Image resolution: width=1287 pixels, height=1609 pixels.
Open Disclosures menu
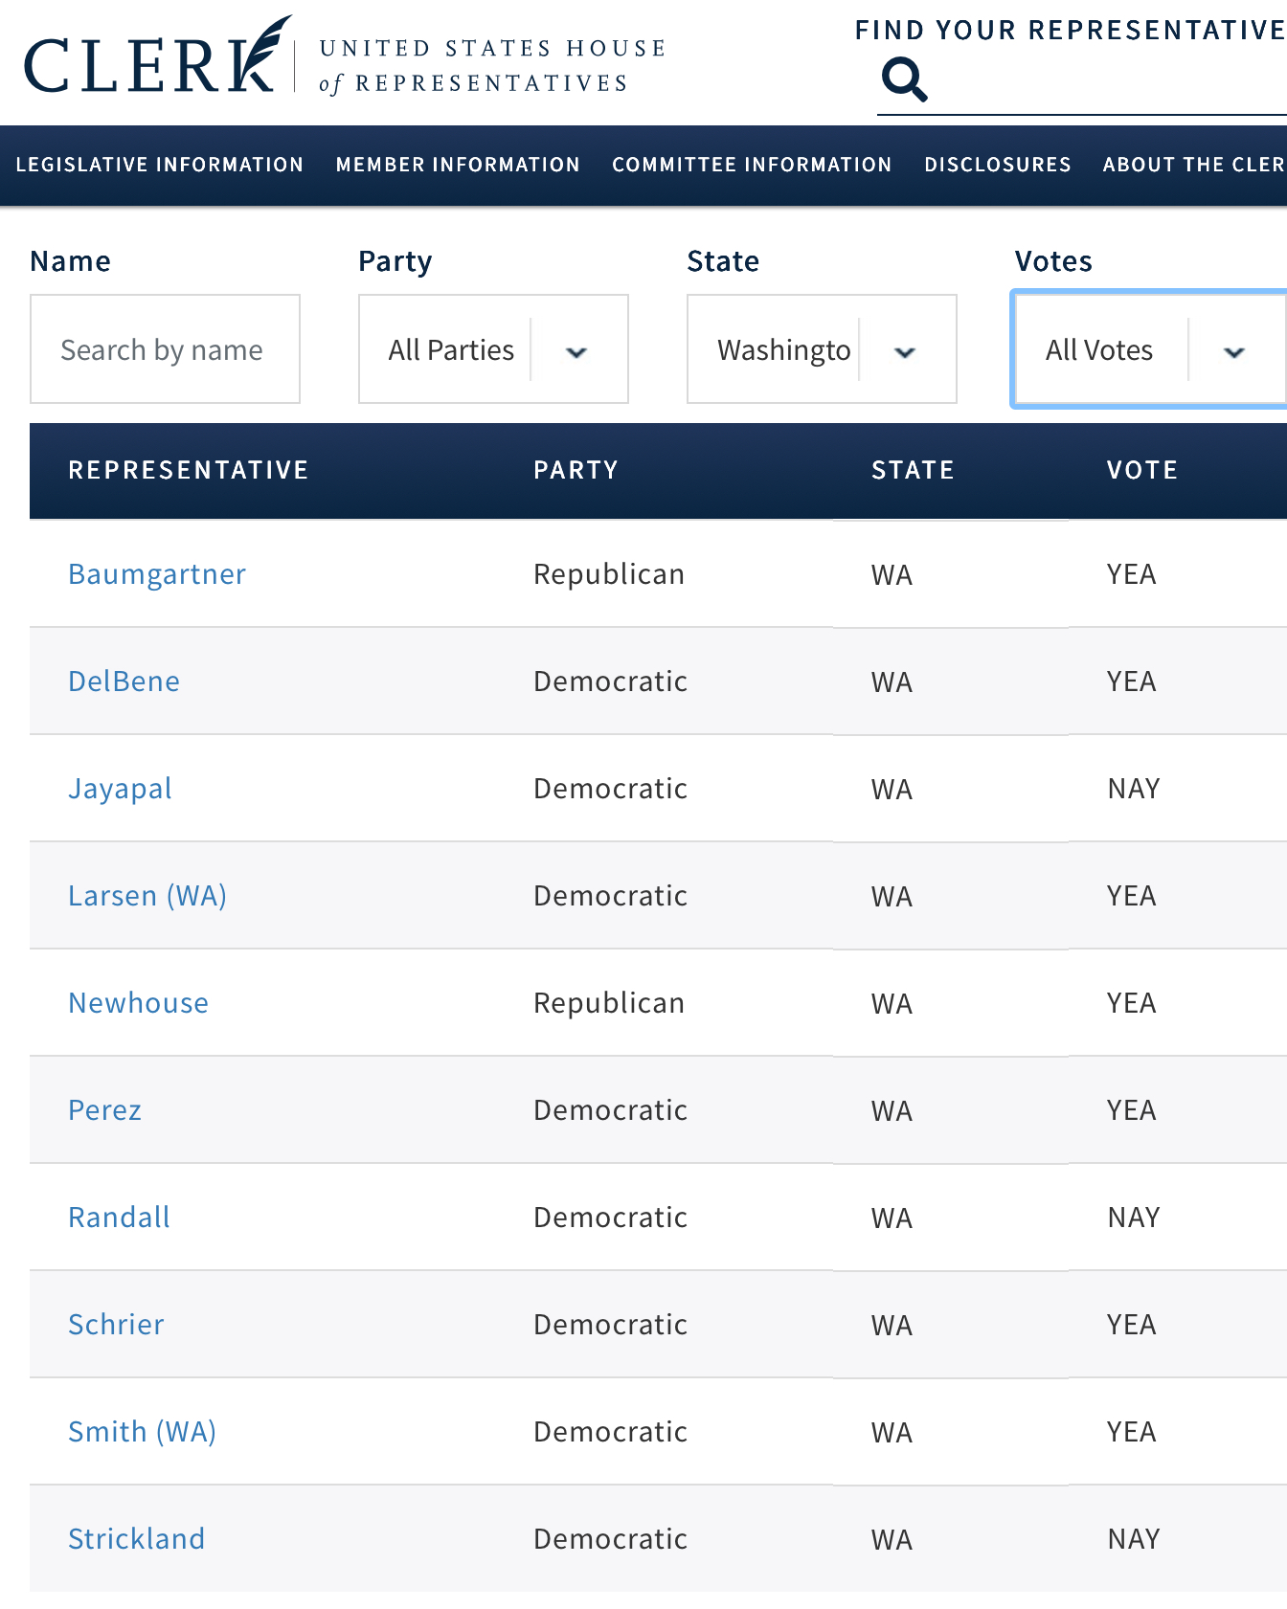click(997, 165)
